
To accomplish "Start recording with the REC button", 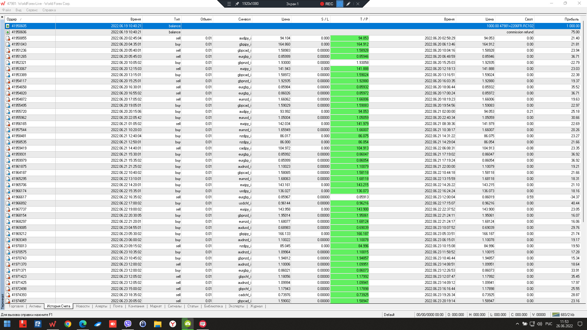I will [327, 4].
